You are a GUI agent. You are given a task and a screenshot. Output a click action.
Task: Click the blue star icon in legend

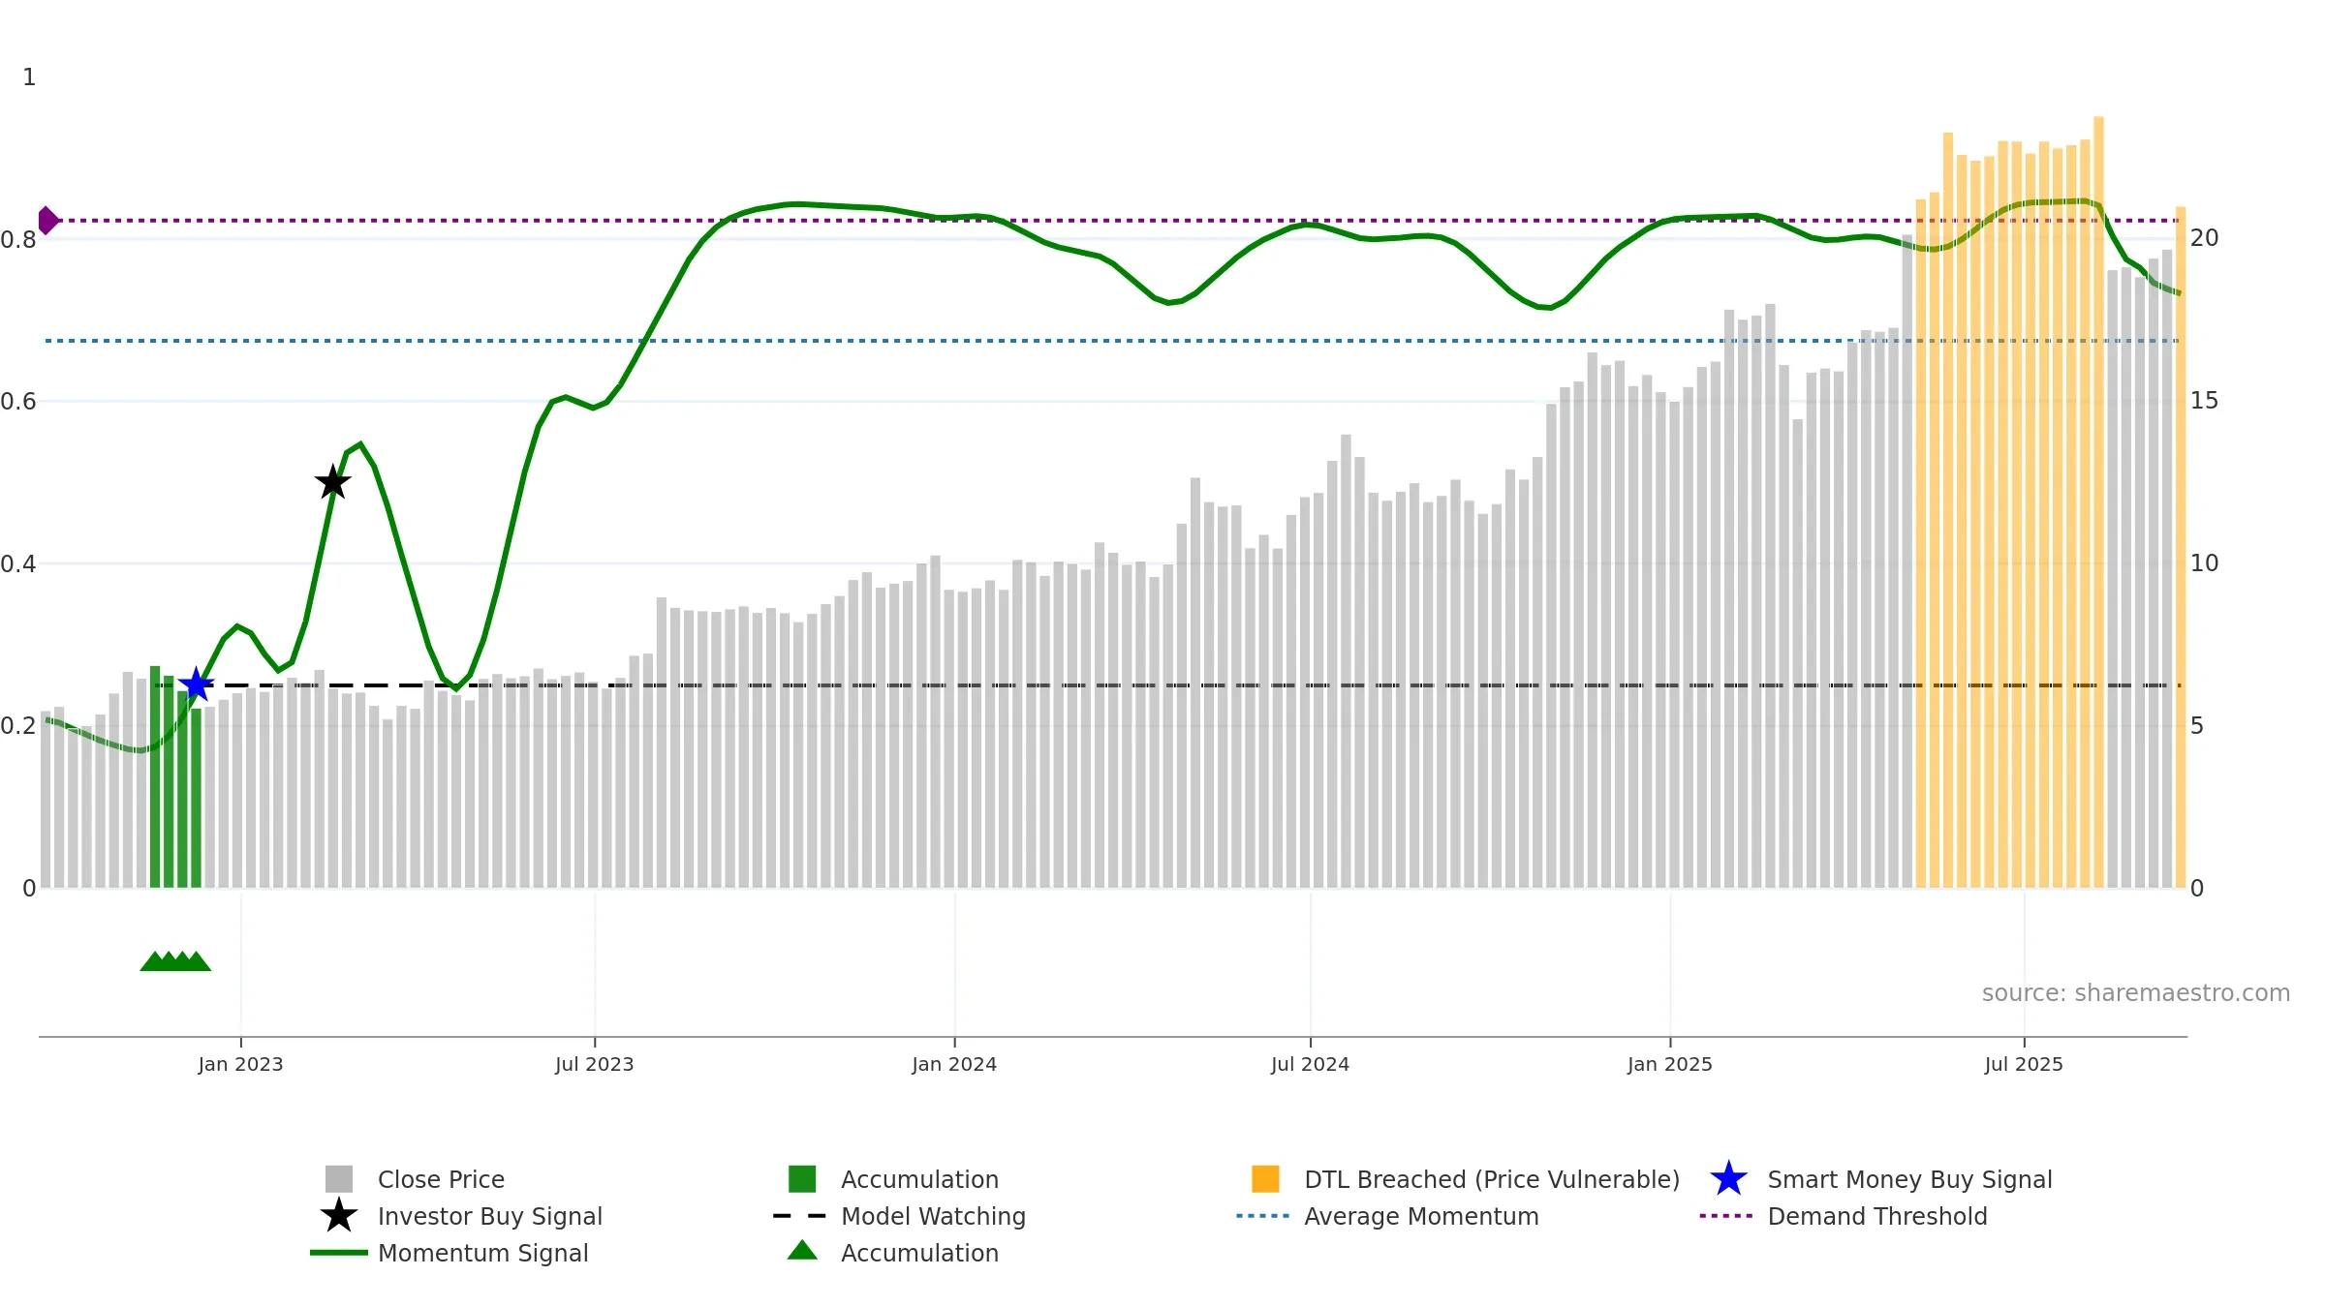pos(1728,1179)
